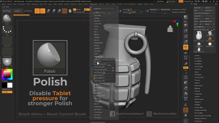Viewport: 219px width, 123px height.
Task: Select the Scale transform button
Action: coord(54,11)
